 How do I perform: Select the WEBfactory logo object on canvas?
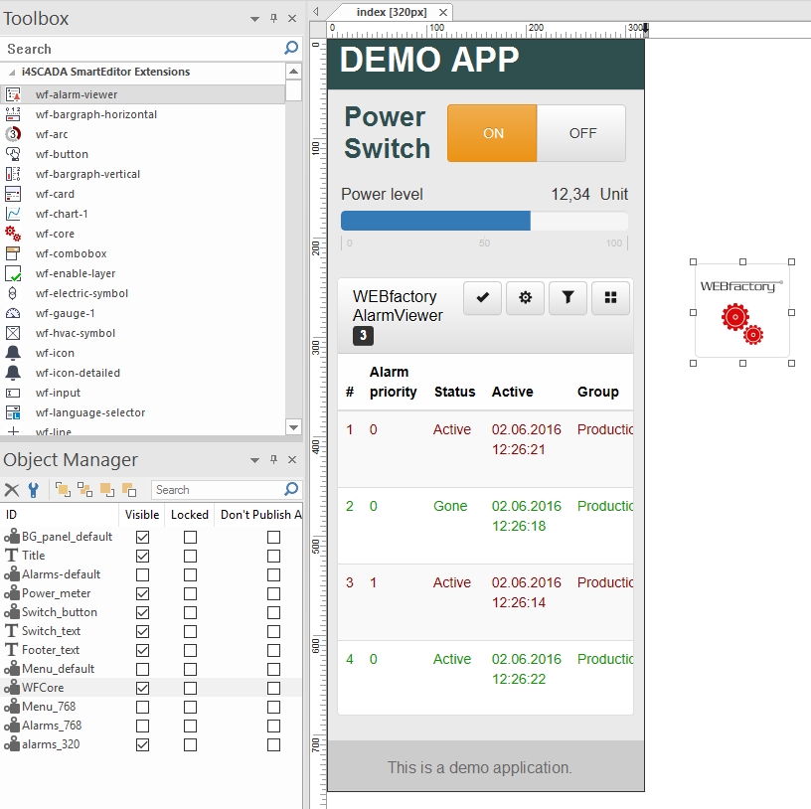[x=742, y=312]
